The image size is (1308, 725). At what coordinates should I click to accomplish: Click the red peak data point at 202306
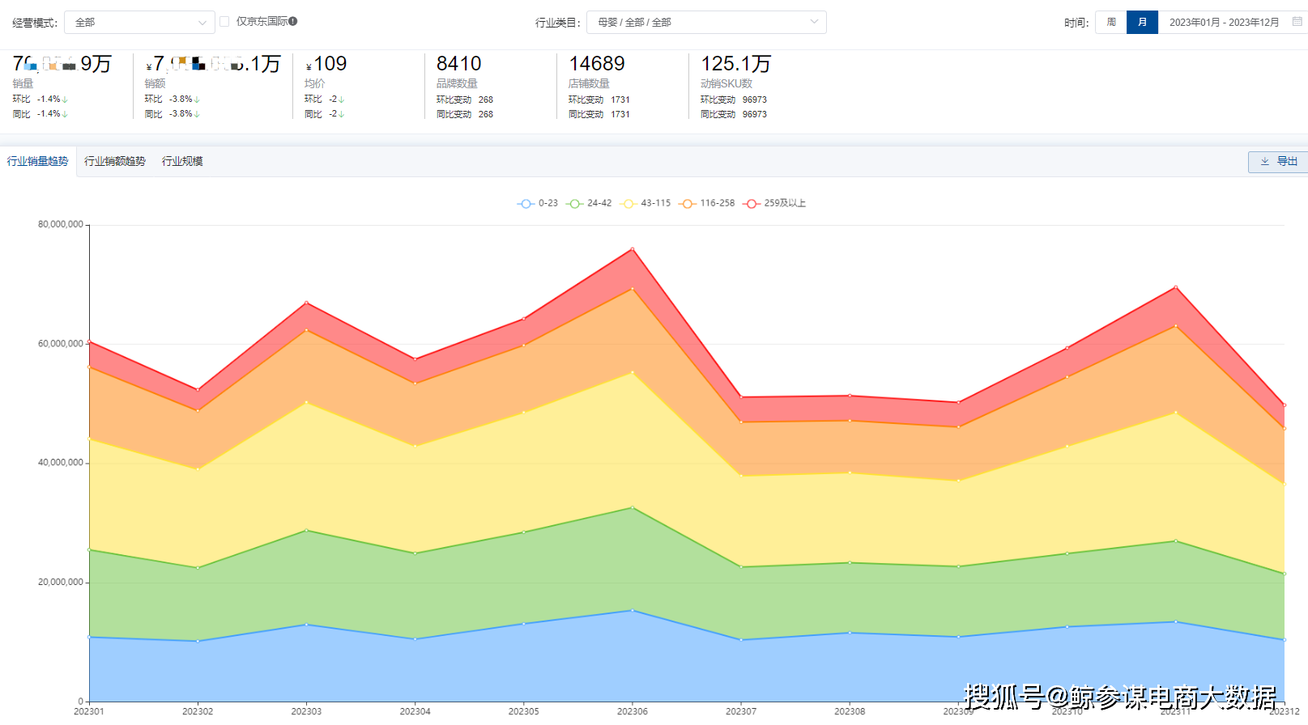pyautogui.click(x=633, y=249)
